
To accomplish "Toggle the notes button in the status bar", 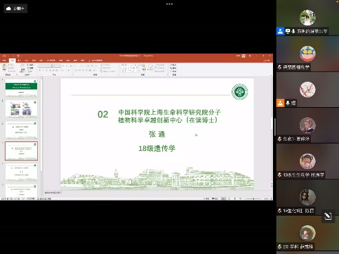I will coord(206,199).
